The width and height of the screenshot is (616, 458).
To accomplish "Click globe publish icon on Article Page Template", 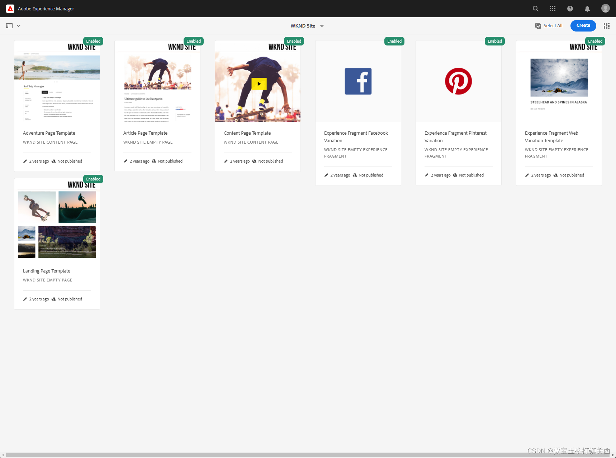I will click(154, 161).
